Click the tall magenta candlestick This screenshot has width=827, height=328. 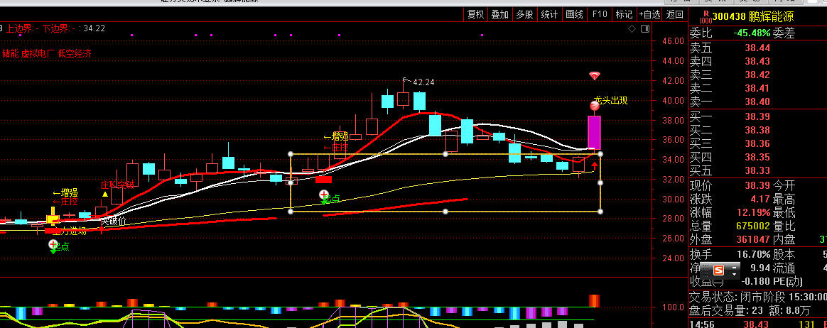[x=594, y=132]
